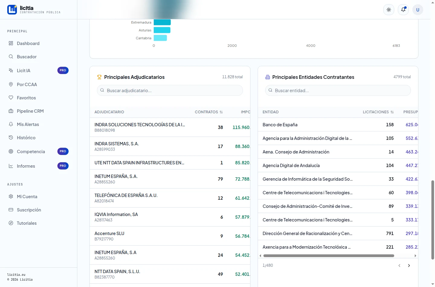Open the notifications bell
The image size is (435, 287).
pos(403,10)
